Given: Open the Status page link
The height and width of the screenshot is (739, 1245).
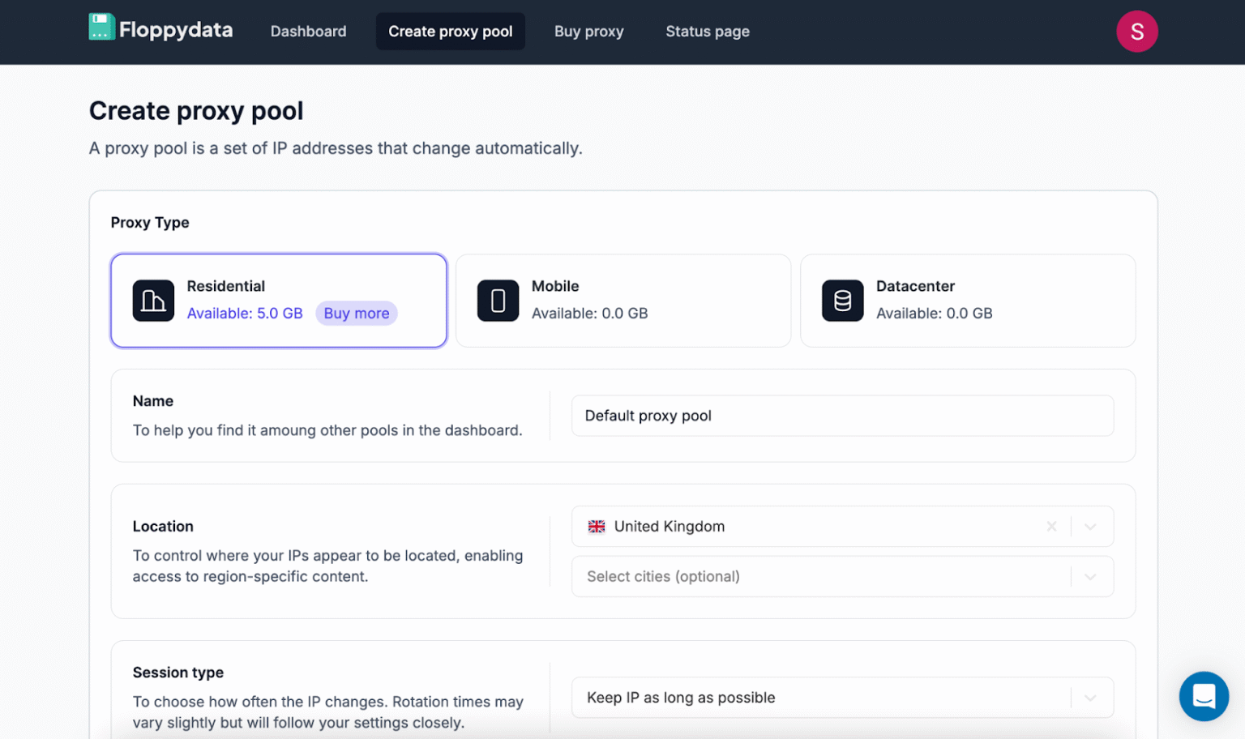Looking at the screenshot, I should pyautogui.click(x=707, y=32).
